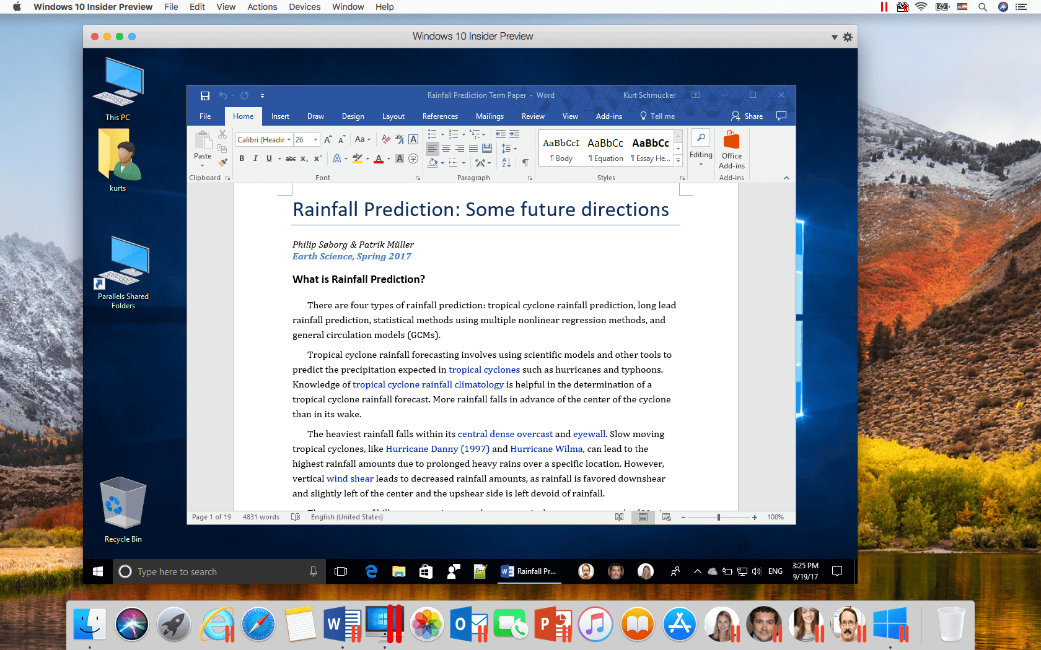Click Undo arrow in quick access toolbar
This screenshot has width=1041, height=650.
(x=223, y=95)
